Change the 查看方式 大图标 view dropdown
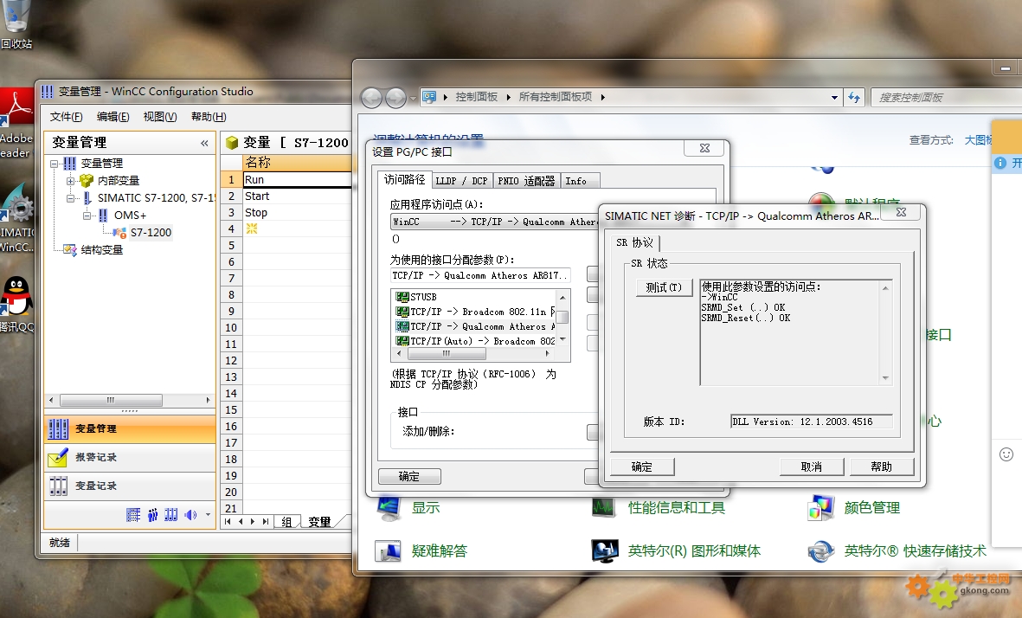Image resolution: width=1022 pixels, height=618 pixels. coord(979,140)
